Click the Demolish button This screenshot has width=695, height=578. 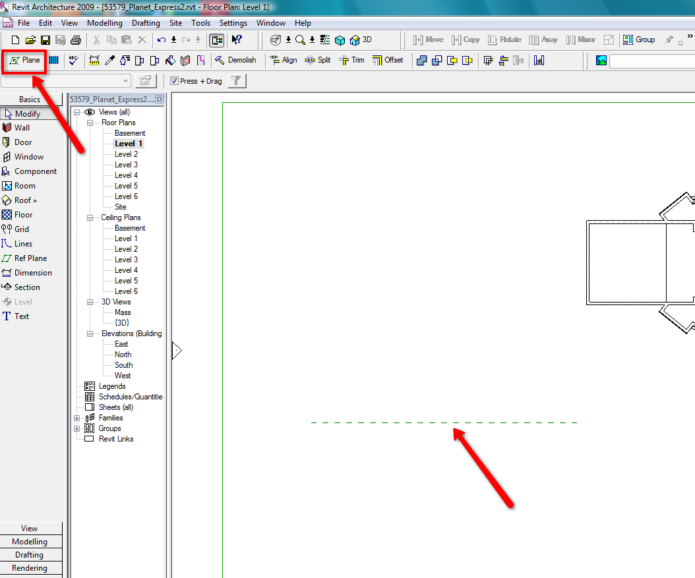(235, 60)
